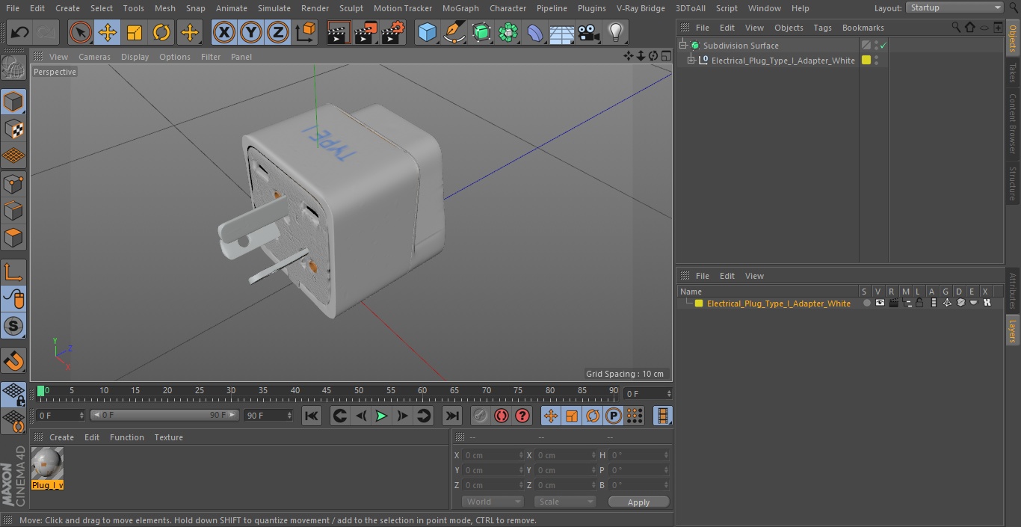The height and width of the screenshot is (527, 1021).
Task: Select Model mode in left sidebar
Action: (13, 102)
